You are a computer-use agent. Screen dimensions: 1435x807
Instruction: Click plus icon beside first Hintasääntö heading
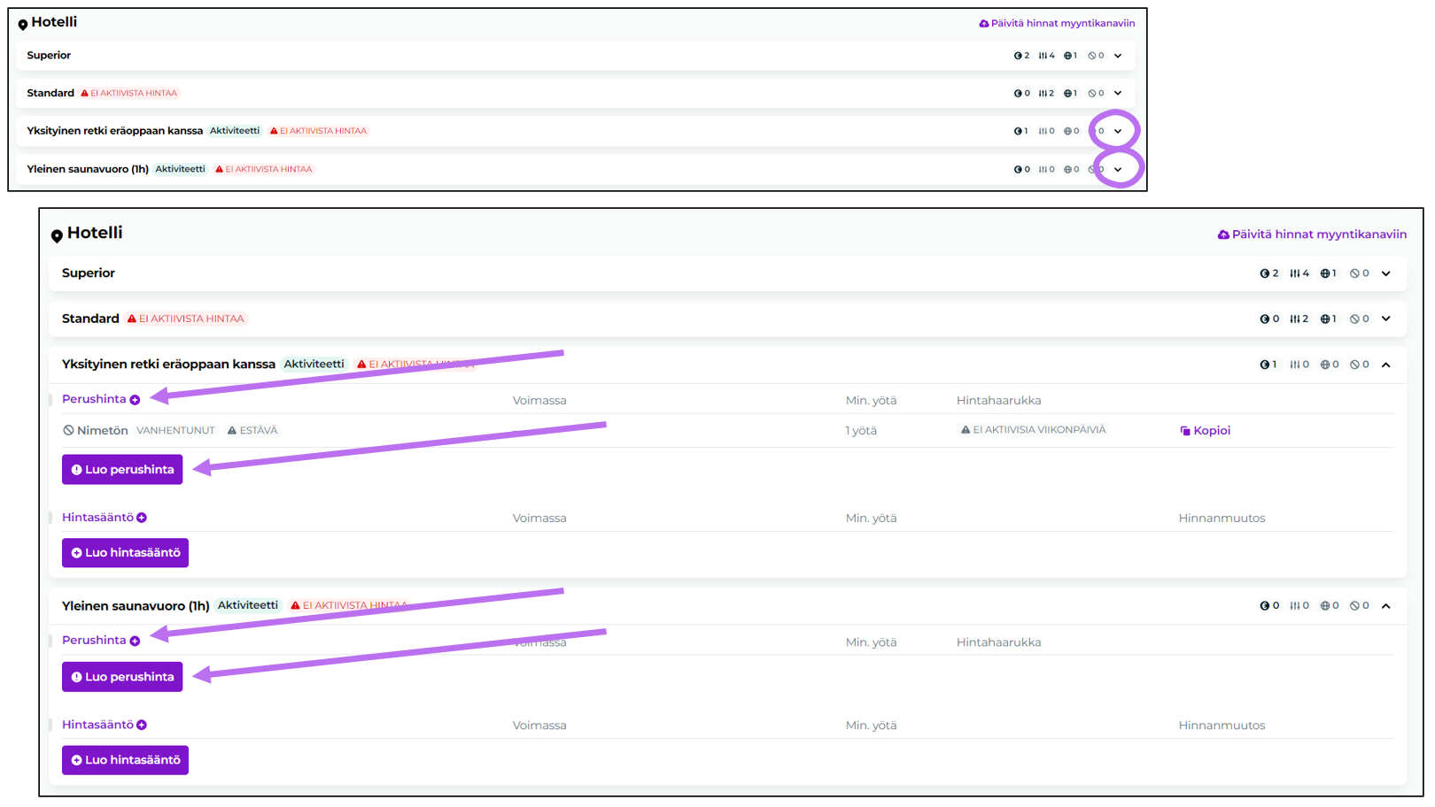pos(142,518)
